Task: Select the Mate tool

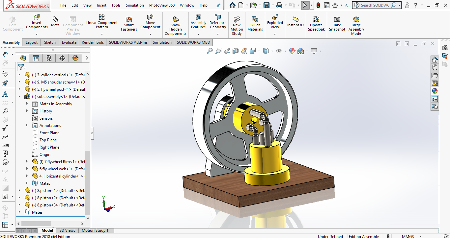Action: click(x=55, y=21)
